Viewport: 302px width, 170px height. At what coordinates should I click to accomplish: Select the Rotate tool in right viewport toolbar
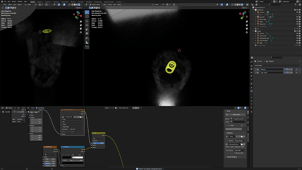[87, 25]
